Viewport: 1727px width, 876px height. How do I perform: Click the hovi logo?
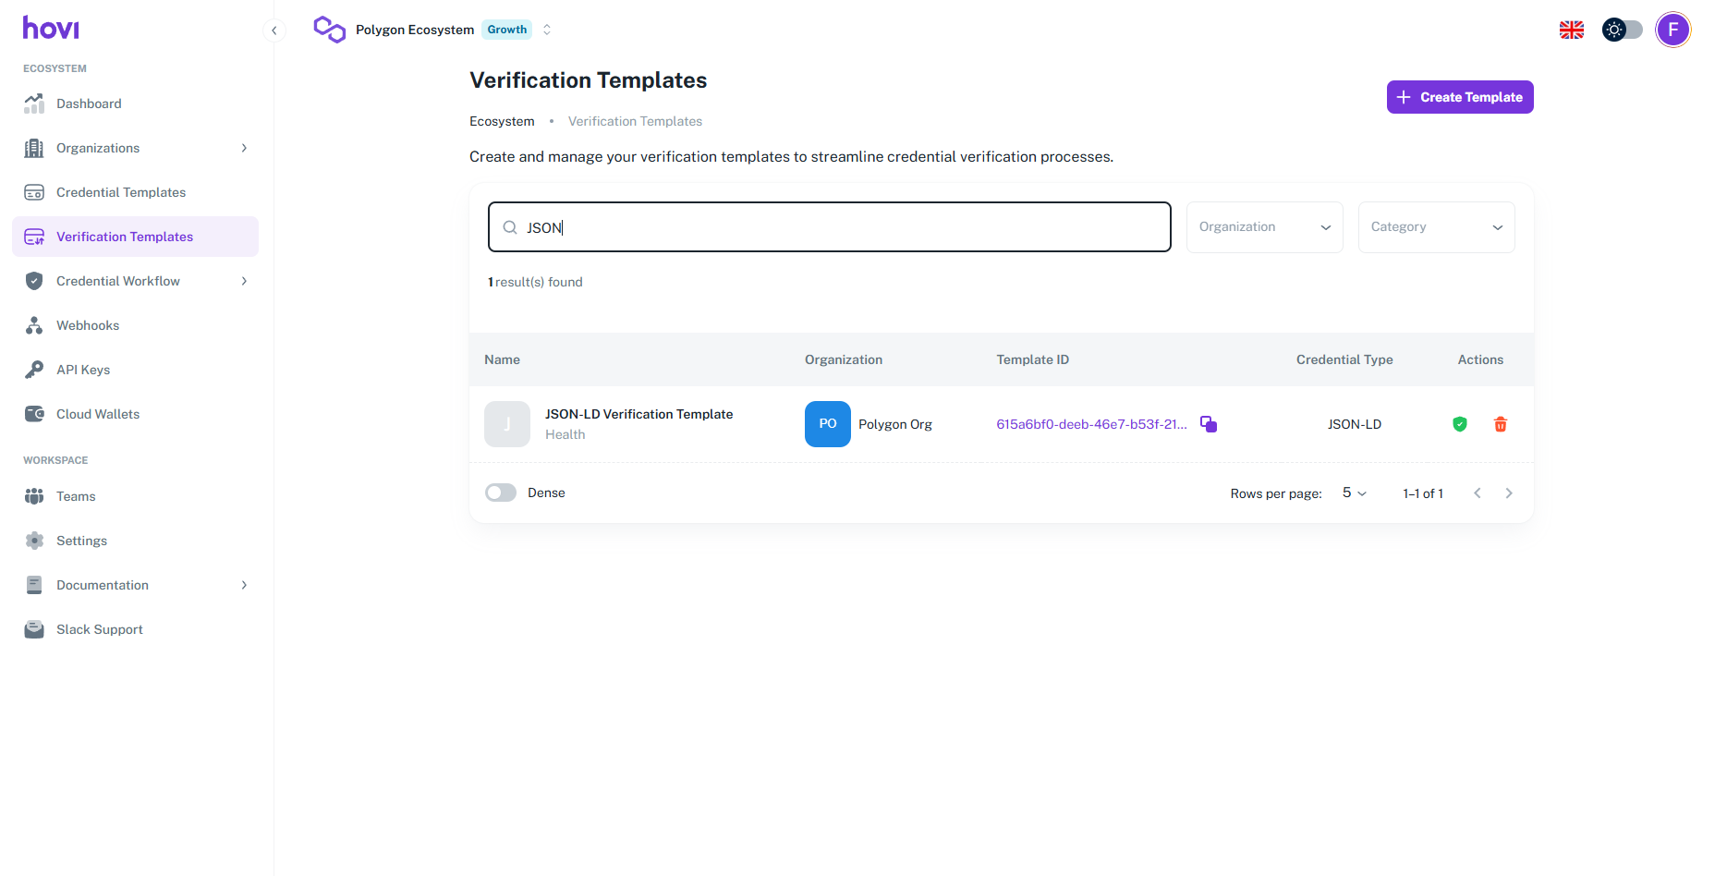[51, 29]
